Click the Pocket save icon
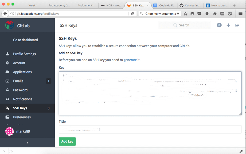This screenshot has height=154, width=246. pos(200,14)
